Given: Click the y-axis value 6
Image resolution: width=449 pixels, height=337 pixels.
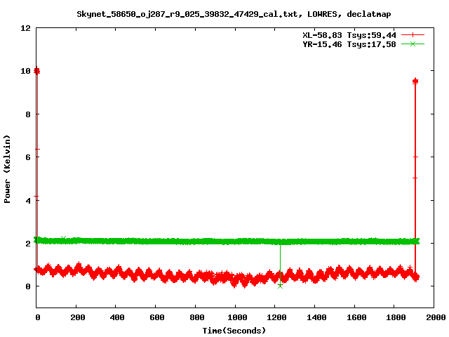Looking at the screenshot, I should [28, 157].
